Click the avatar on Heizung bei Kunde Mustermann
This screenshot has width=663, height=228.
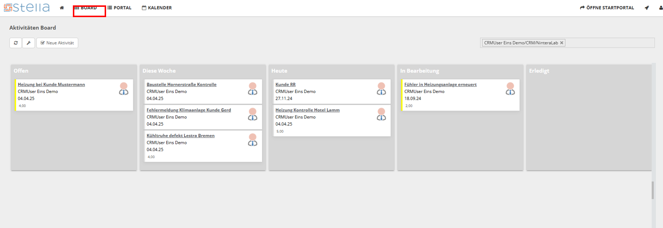pyautogui.click(x=124, y=89)
